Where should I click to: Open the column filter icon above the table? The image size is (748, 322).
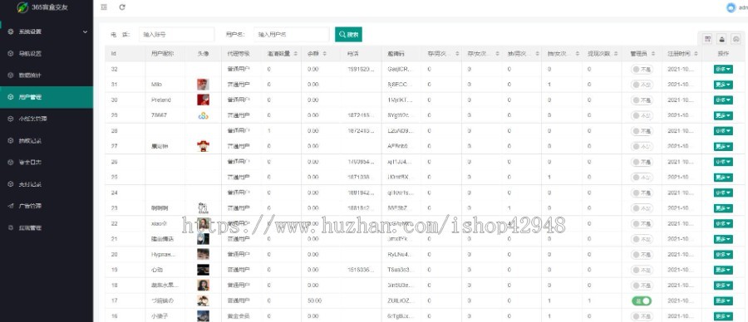(x=708, y=39)
